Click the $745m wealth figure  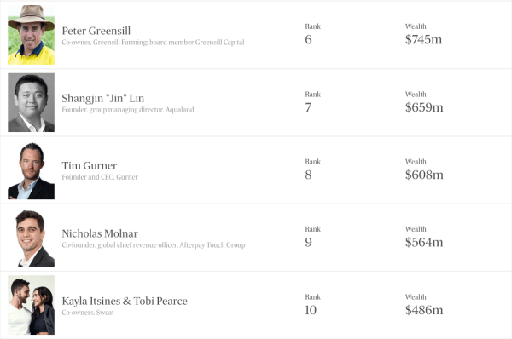coord(423,39)
